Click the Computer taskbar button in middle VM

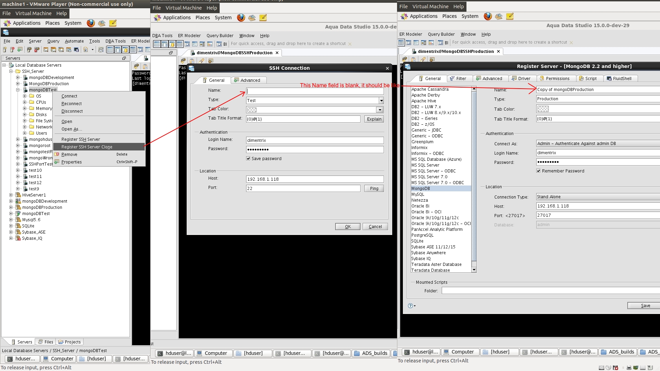[x=213, y=353]
